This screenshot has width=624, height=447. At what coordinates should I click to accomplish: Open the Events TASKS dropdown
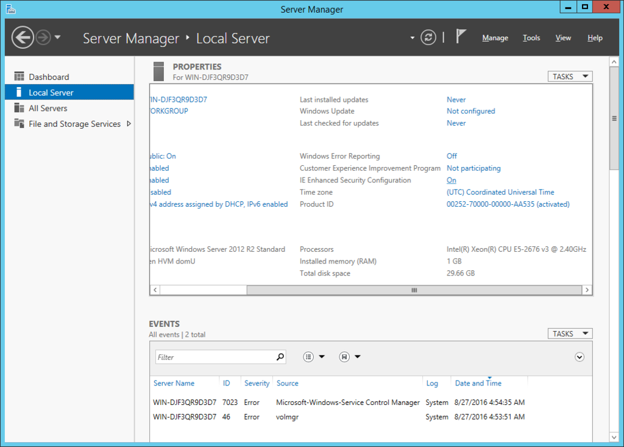point(570,334)
